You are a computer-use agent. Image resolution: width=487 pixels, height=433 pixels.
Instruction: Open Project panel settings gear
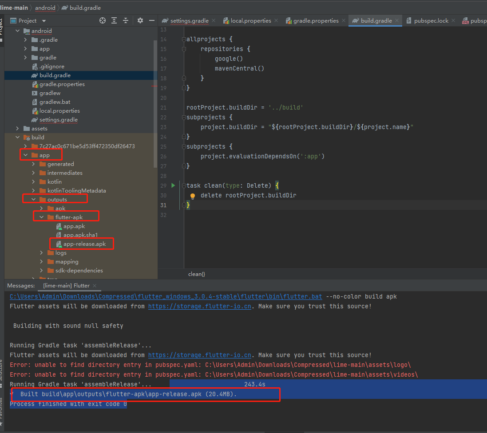point(140,20)
